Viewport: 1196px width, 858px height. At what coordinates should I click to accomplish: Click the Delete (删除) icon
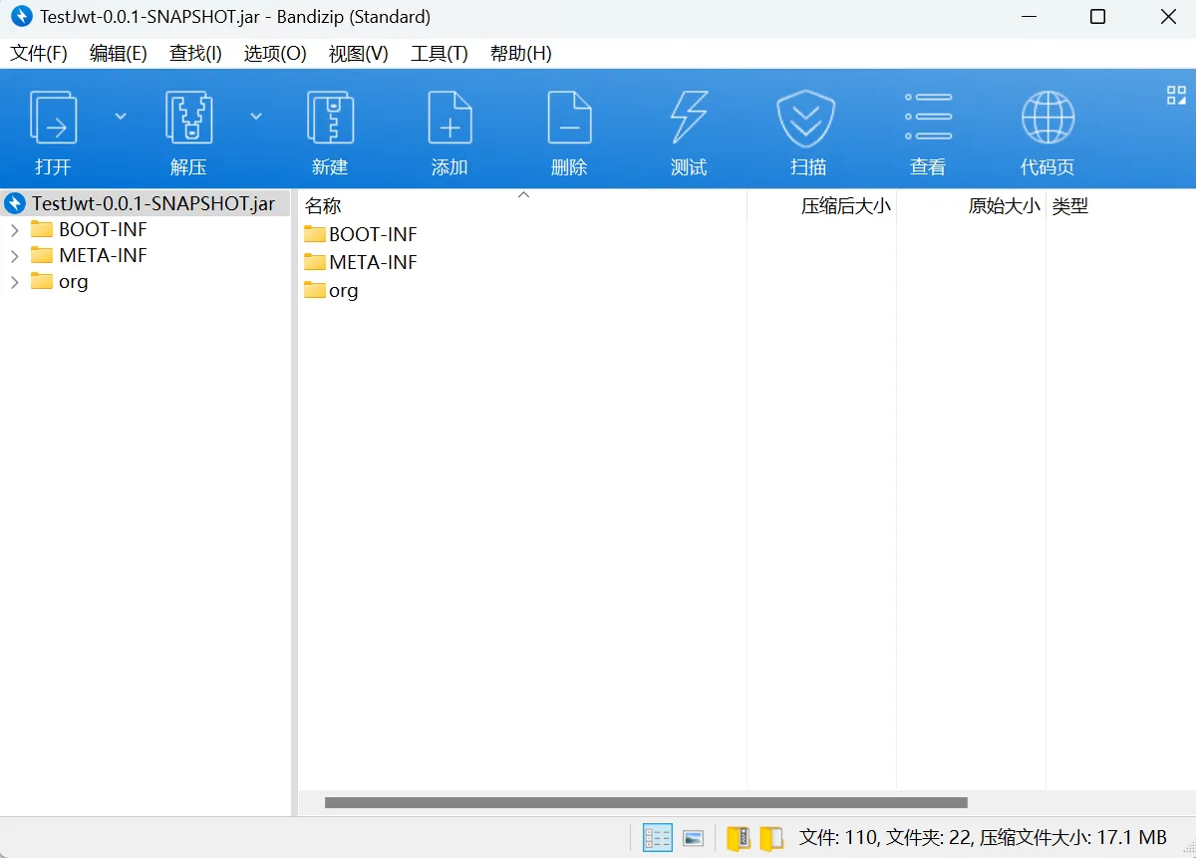(569, 118)
